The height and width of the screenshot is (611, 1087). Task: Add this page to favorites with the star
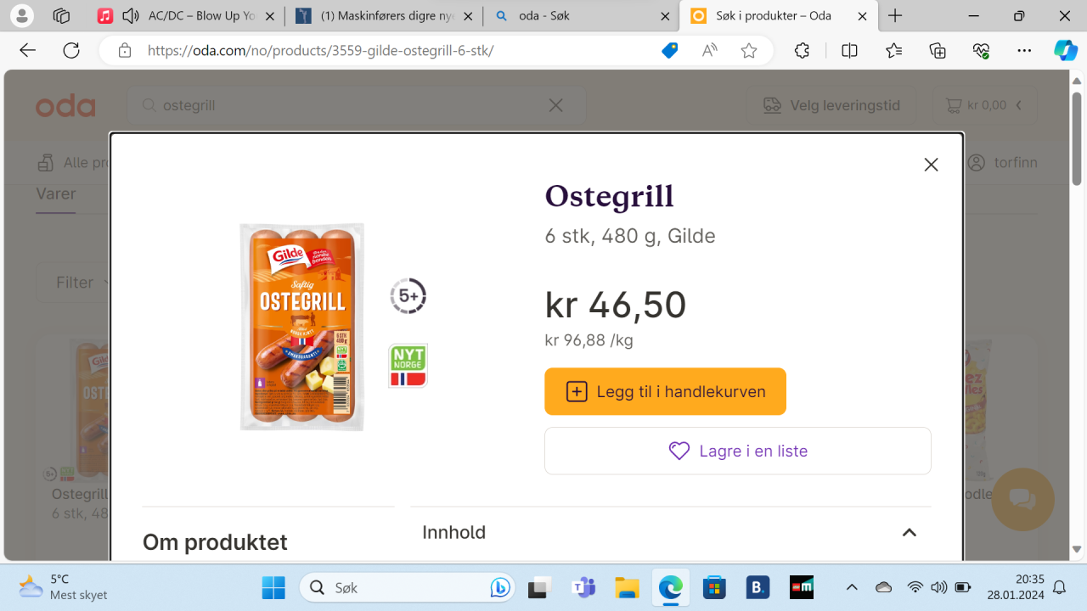click(x=748, y=50)
